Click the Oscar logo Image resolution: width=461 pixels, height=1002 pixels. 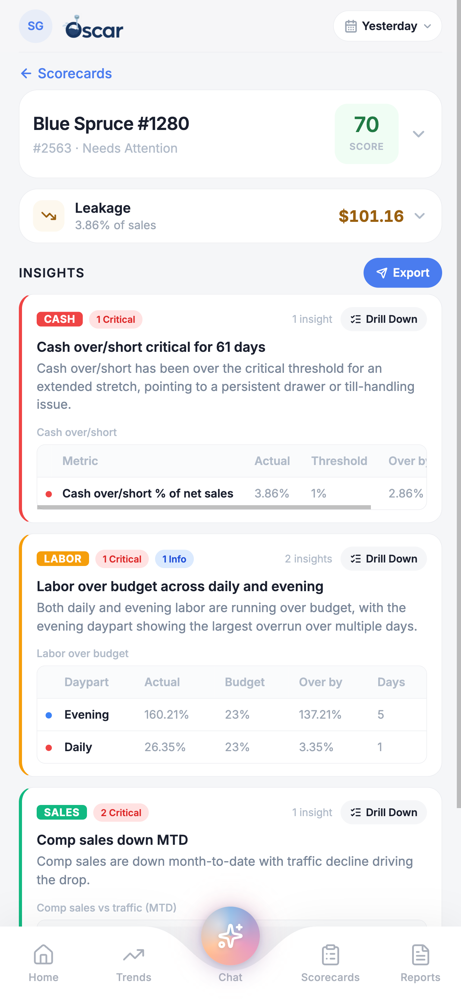[x=93, y=27]
